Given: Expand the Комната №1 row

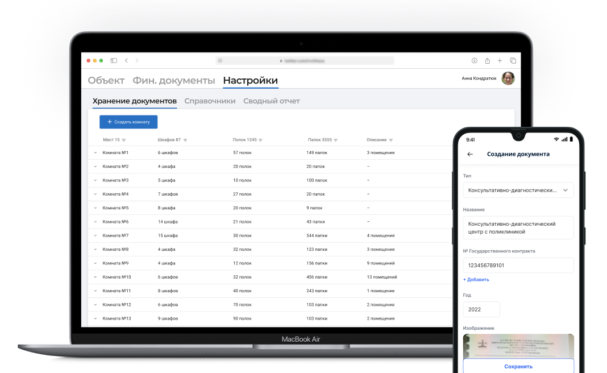Looking at the screenshot, I should pyautogui.click(x=95, y=153).
